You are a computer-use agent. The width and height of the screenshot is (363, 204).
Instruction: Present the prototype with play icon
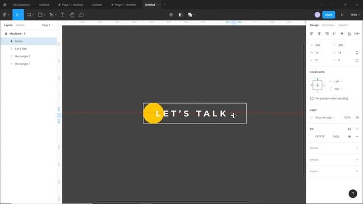tap(342, 15)
